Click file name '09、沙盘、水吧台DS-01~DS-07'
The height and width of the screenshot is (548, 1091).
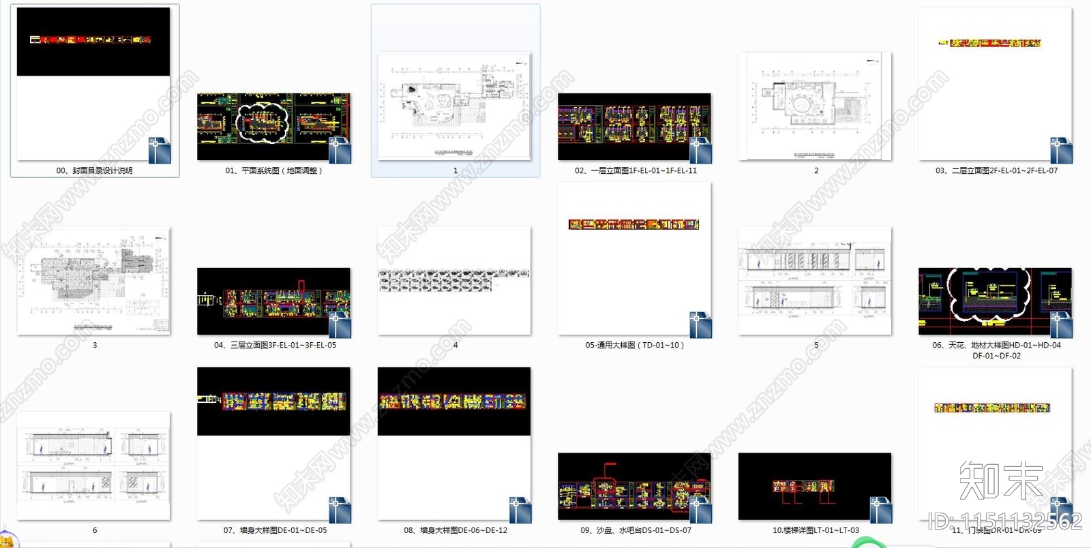point(636,530)
